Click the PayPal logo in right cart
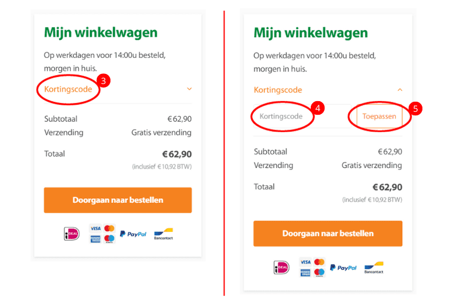 pyautogui.click(x=343, y=267)
